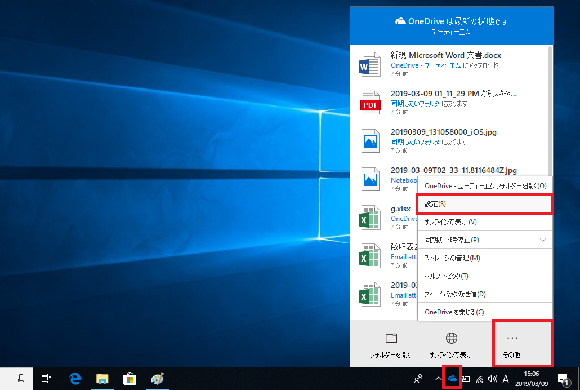Viewport: 580px width, 390px height.
Task: Click the Excel icon in the last file row
Action: coord(369,294)
